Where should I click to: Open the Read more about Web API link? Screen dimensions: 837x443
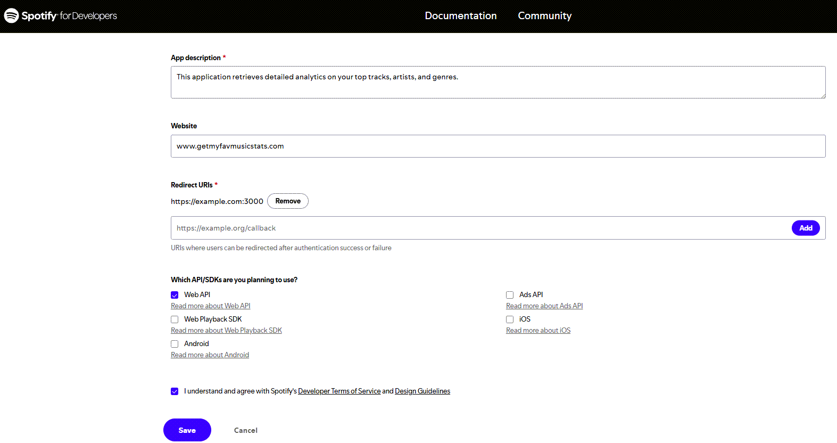[x=210, y=306]
